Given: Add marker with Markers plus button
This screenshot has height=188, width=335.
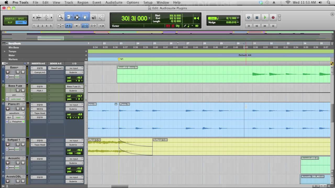Looking at the screenshot, I should coord(86,59).
